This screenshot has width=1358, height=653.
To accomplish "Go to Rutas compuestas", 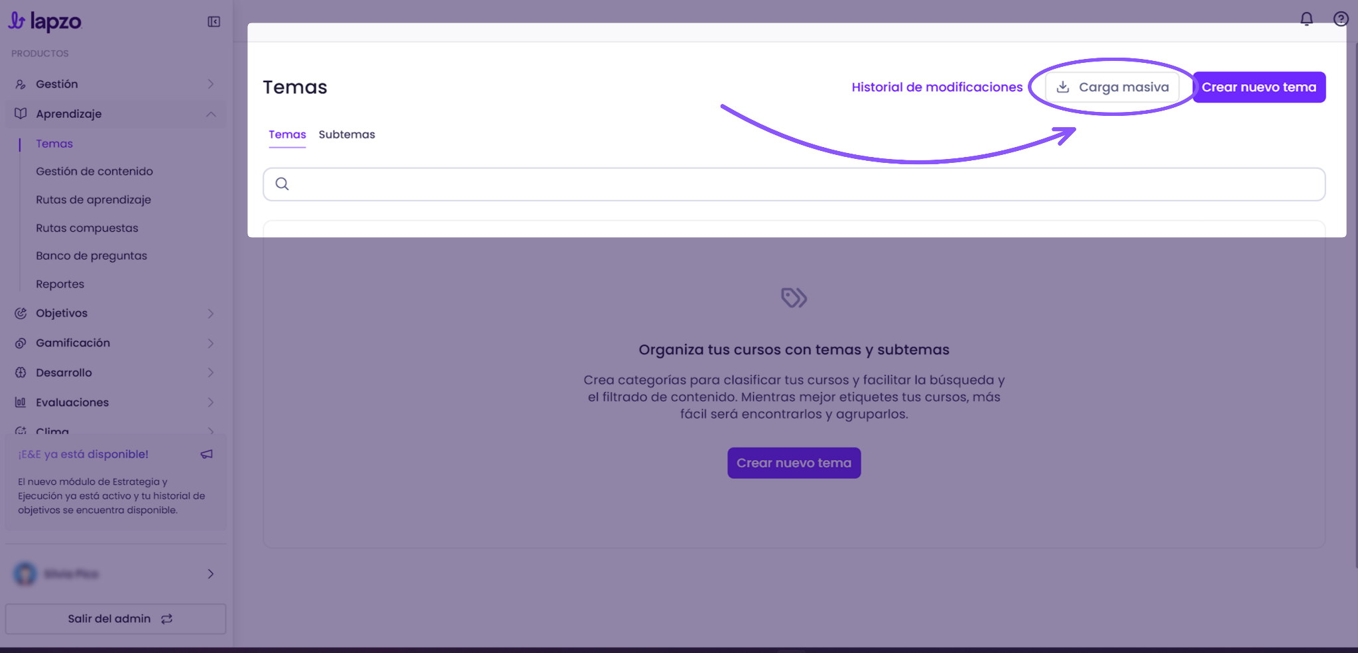I will pyautogui.click(x=87, y=228).
